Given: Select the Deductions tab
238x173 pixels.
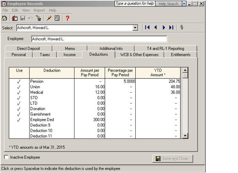Looking at the screenshot, I should 99,54.
